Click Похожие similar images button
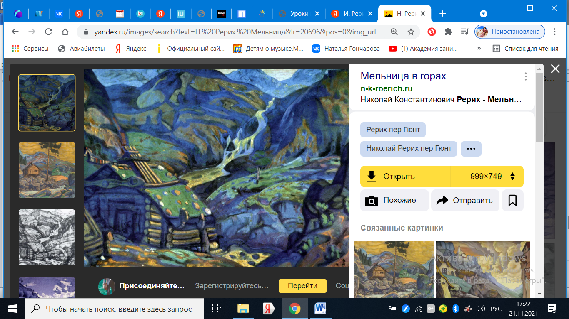The height and width of the screenshot is (319, 569). (x=394, y=201)
